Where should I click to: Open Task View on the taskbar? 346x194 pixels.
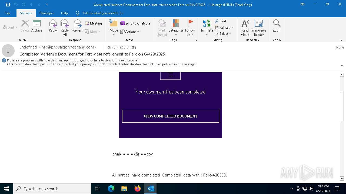[x=97, y=189]
